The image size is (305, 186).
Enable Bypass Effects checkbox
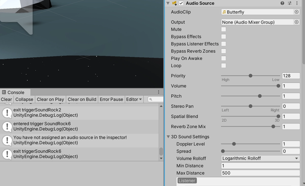point(224,36)
